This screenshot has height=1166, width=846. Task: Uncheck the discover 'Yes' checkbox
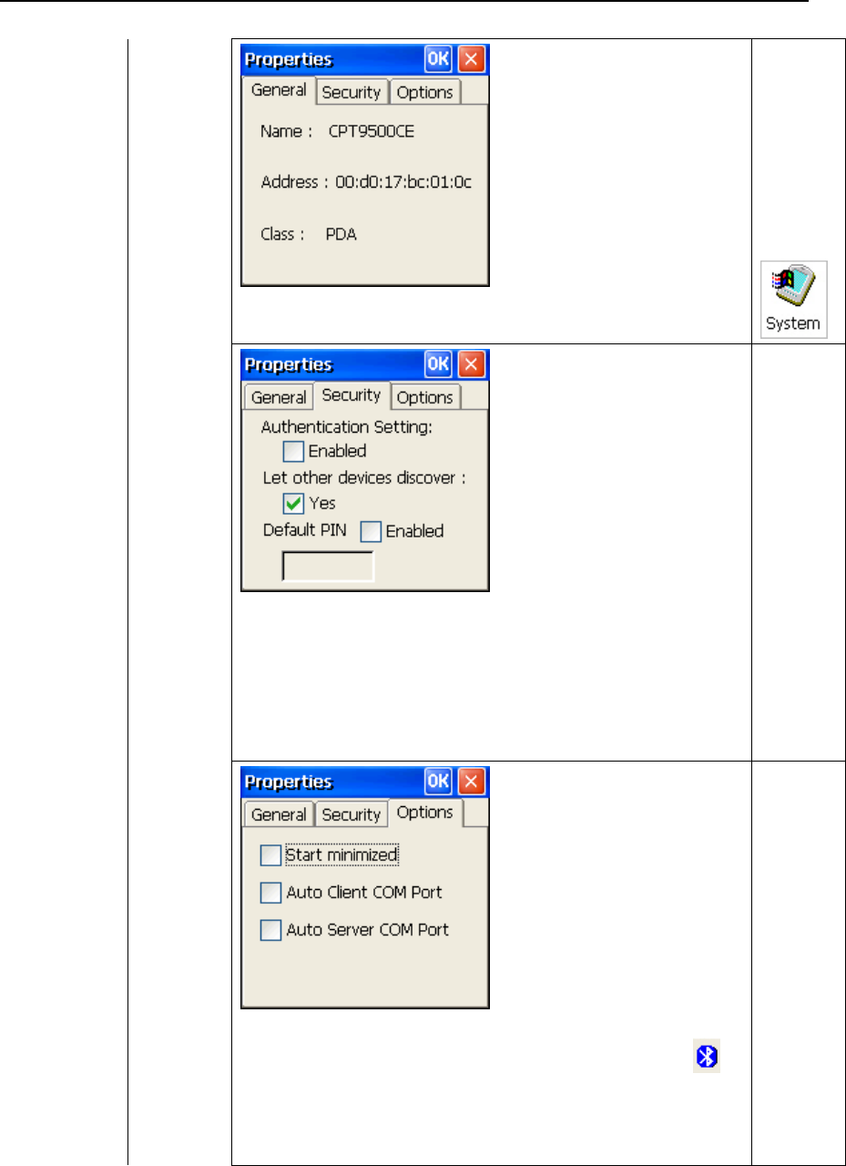click(x=294, y=502)
